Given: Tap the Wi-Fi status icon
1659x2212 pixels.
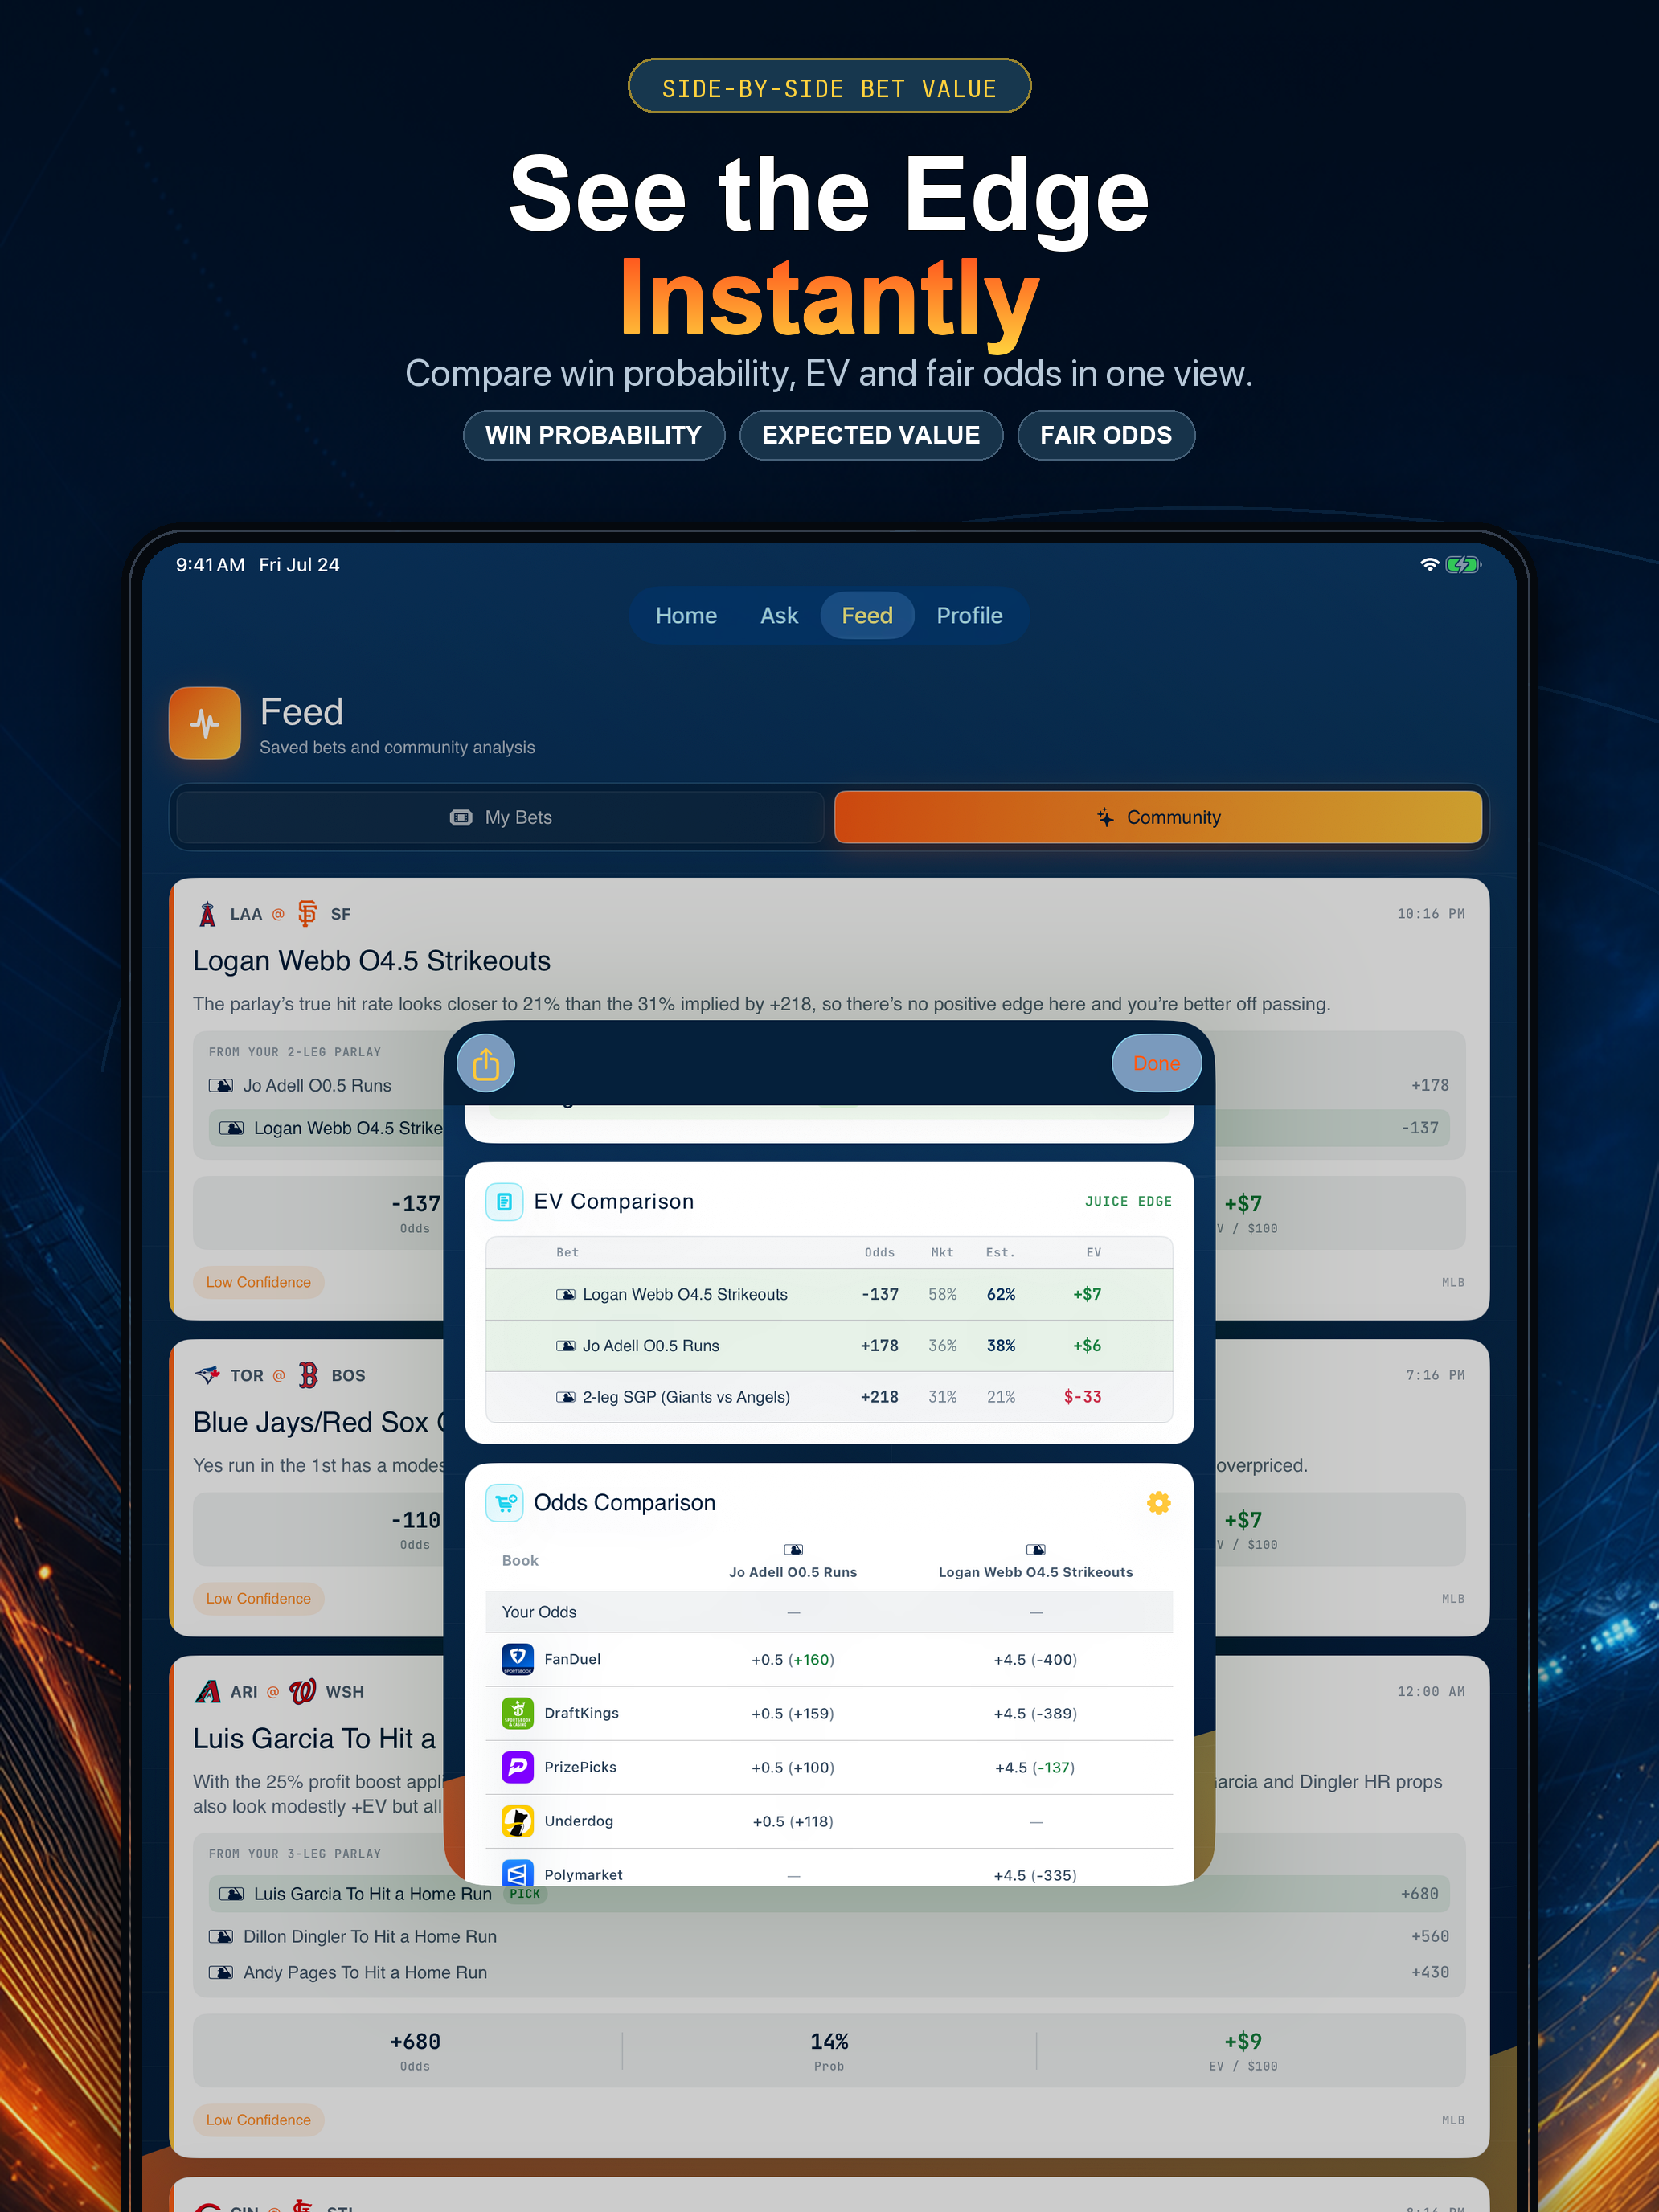Looking at the screenshot, I should (x=1429, y=565).
